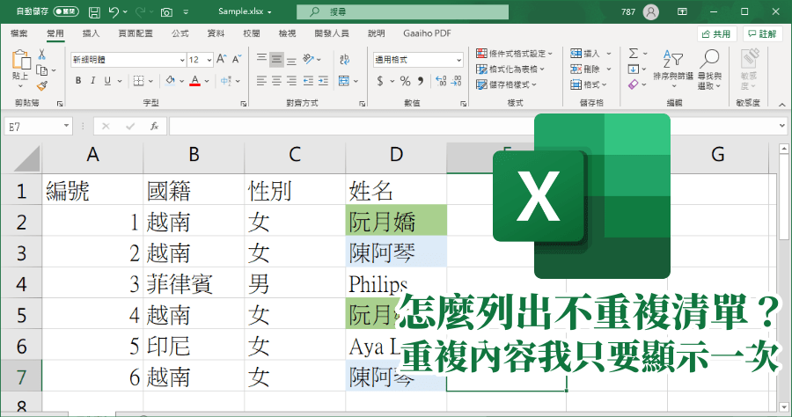Image resolution: width=792 pixels, height=417 pixels.
Task: Switch to the 插入 tab
Action: tap(91, 33)
